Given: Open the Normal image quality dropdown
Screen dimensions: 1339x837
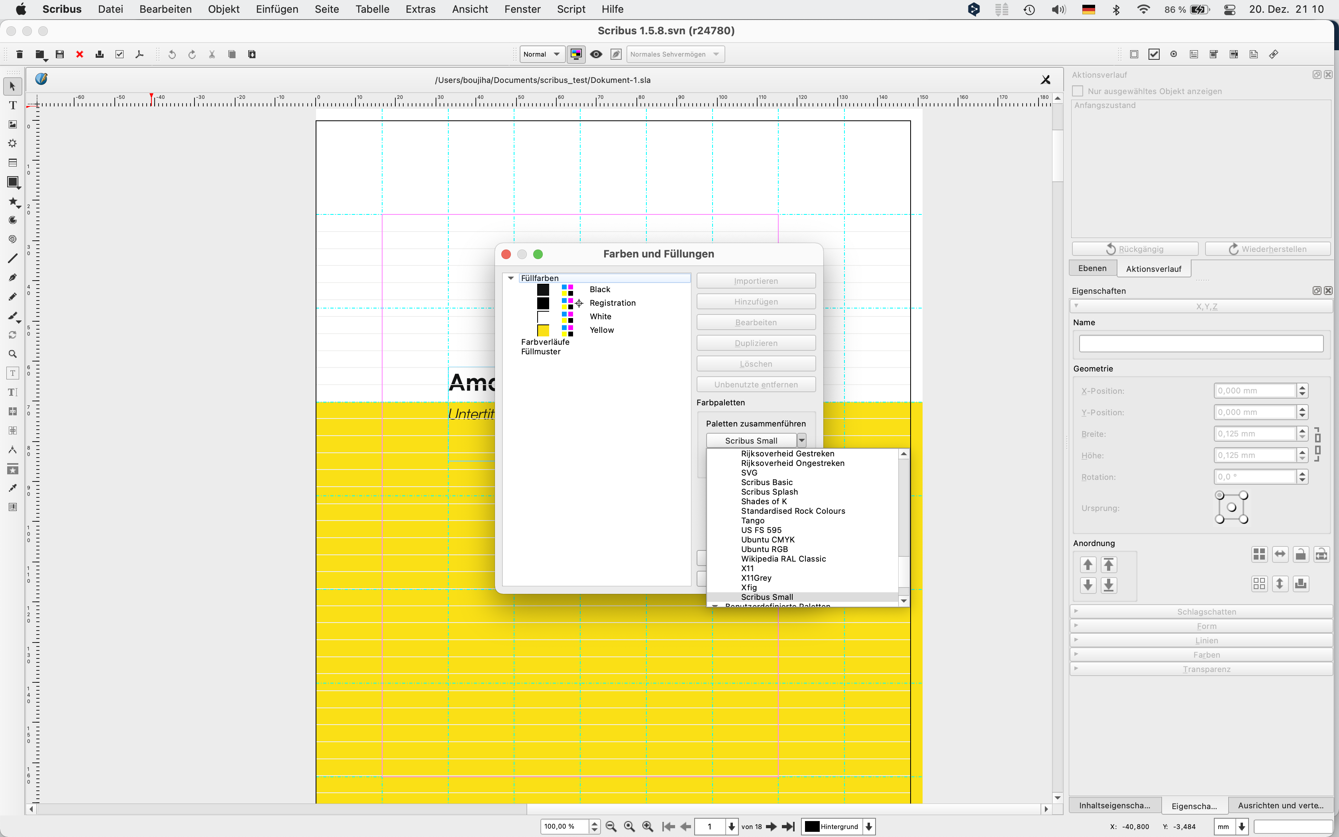Looking at the screenshot, I should 542,54.
